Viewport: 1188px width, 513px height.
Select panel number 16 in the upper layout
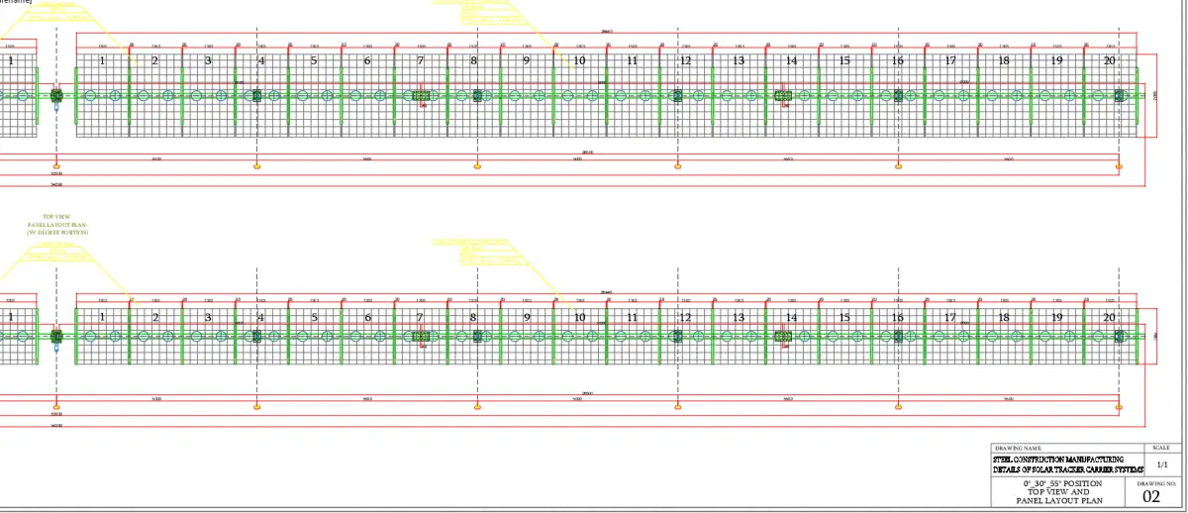(897, 60)
